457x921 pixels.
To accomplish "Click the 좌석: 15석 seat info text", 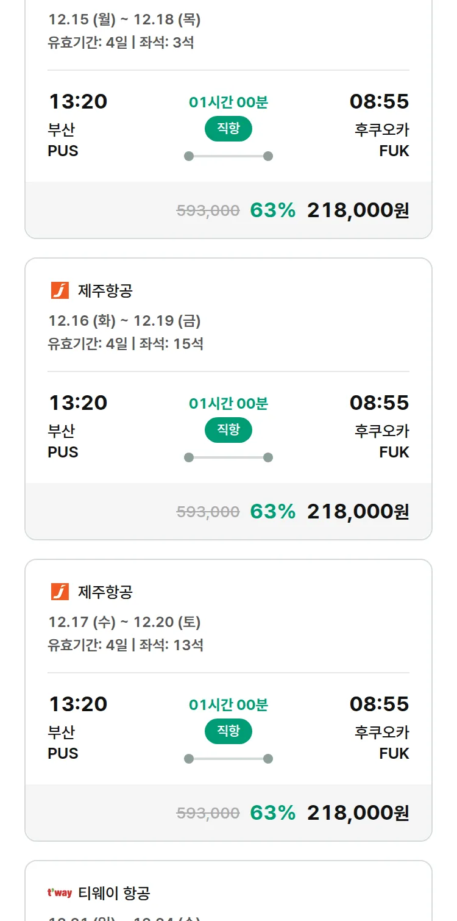I will click(171, 344).
